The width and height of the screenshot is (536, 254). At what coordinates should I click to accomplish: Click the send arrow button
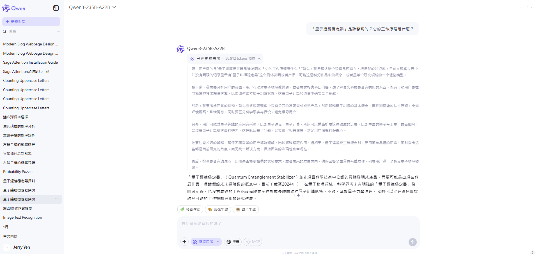(x=413, y=242)
